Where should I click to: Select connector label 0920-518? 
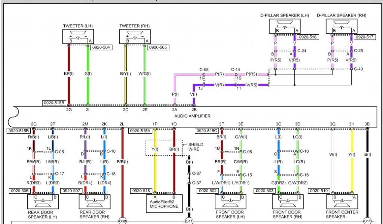(140, 191)
